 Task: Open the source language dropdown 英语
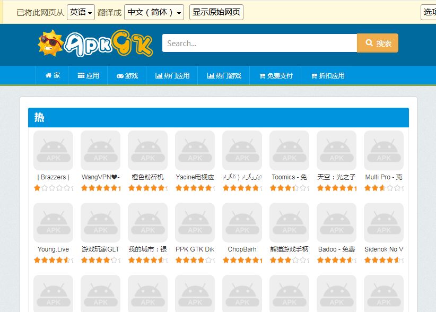click(x=81, y=12)
